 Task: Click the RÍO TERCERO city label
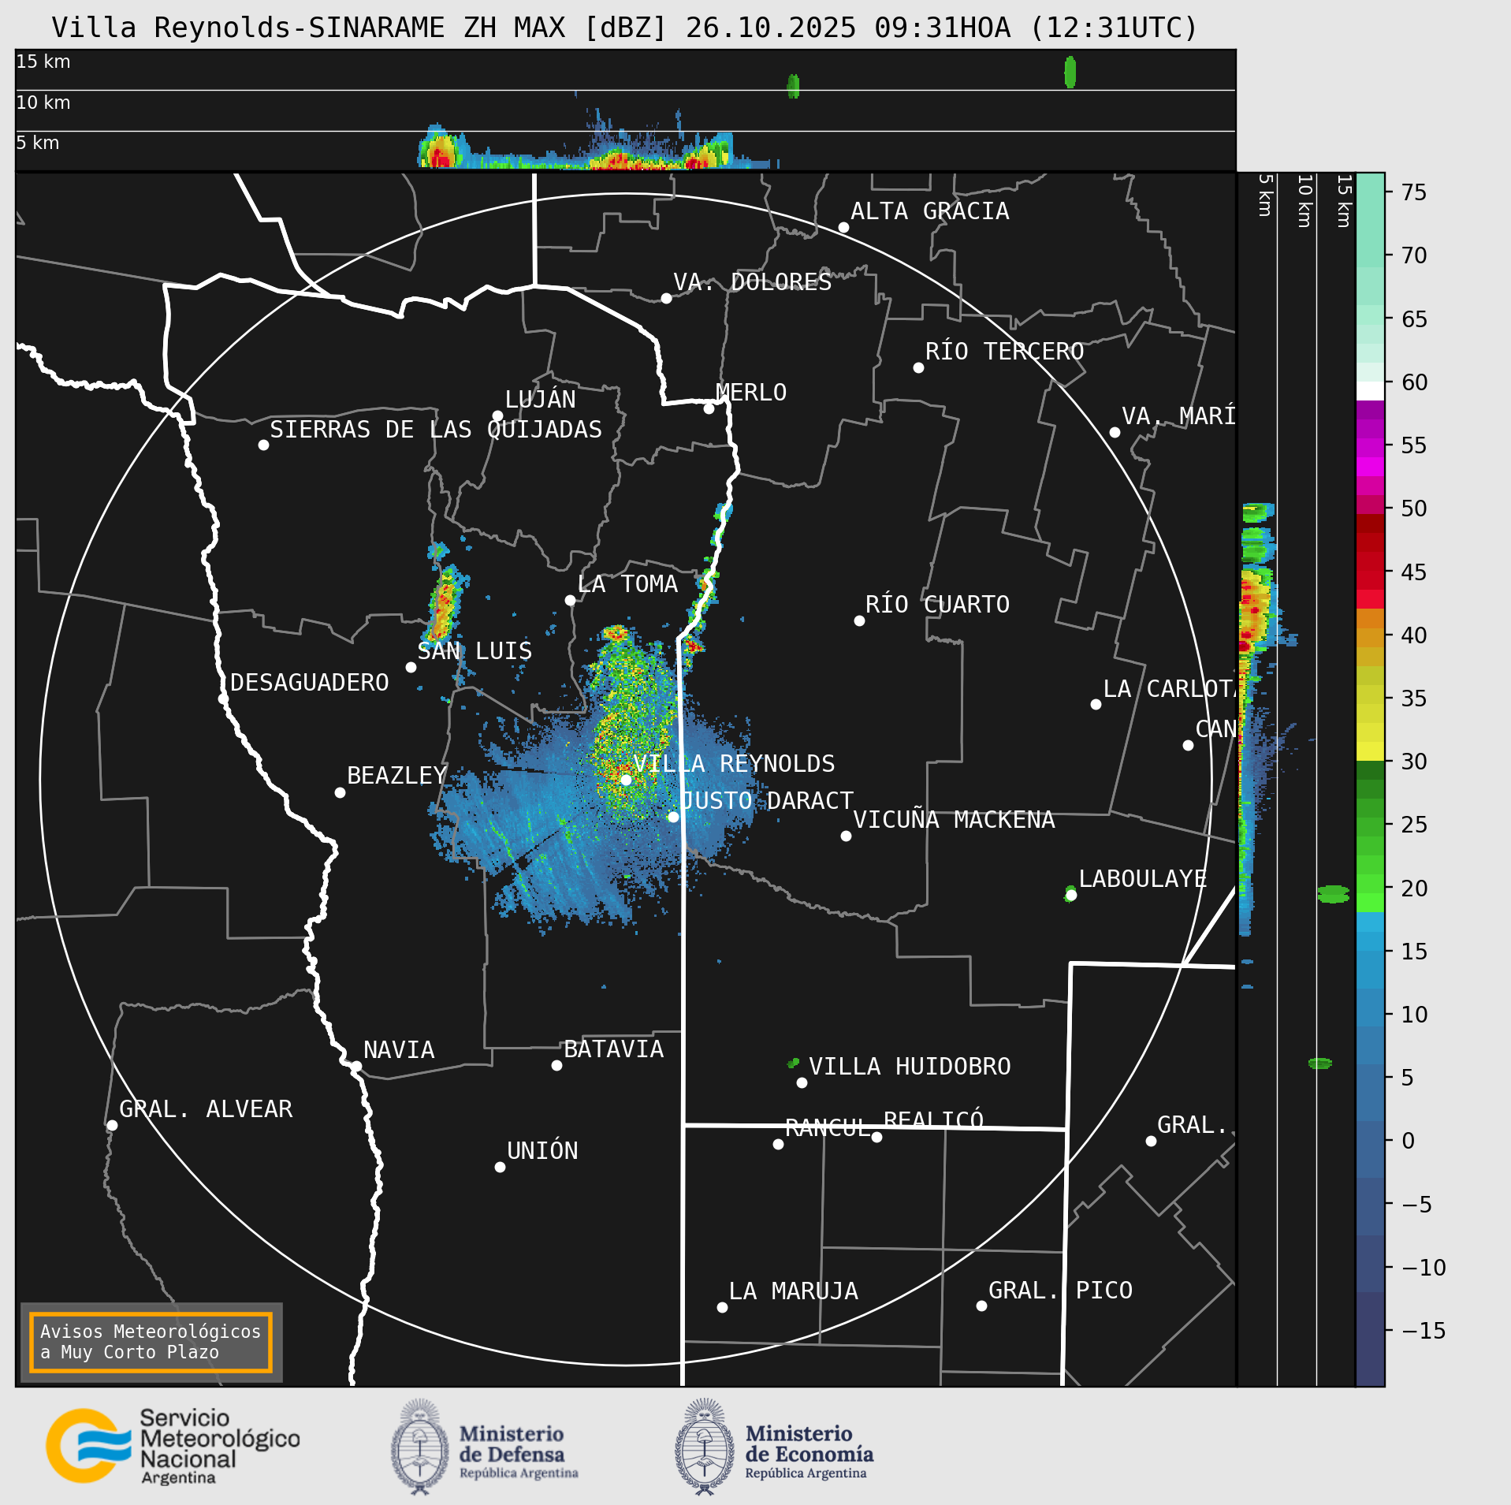coord(1005,352)
